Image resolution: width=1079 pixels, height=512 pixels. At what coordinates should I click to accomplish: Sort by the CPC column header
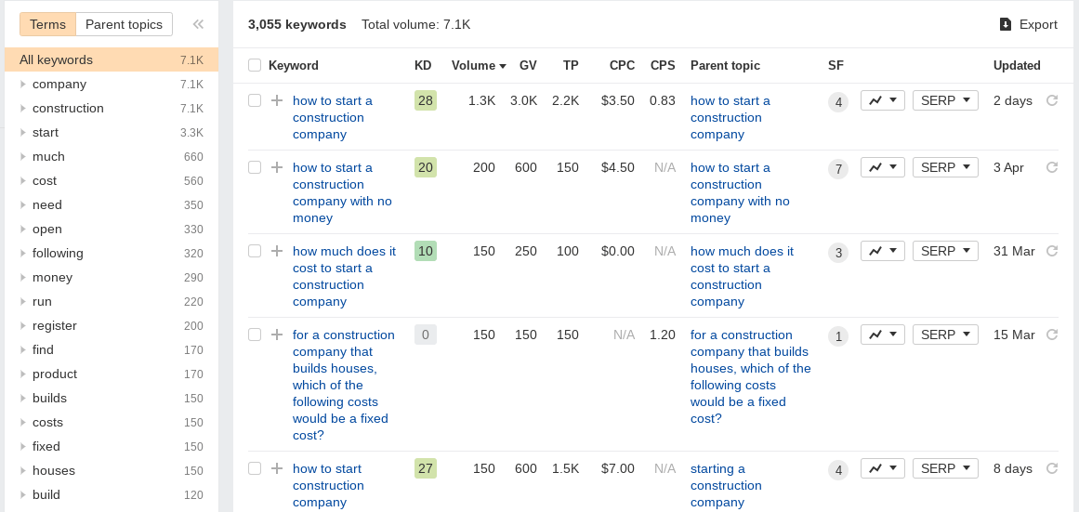tap(622, 65)
